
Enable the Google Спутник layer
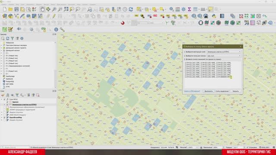pos(5,120)
